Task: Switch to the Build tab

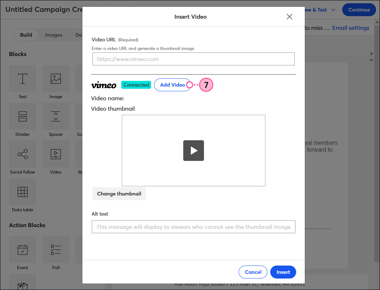Action: (x=26, y=35)
